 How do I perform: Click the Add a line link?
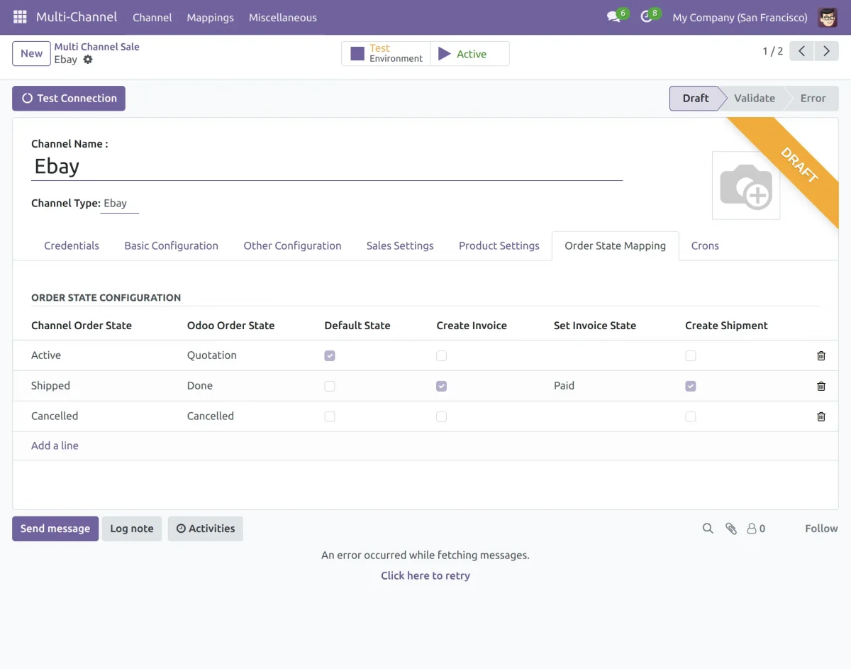coord(55,446)
